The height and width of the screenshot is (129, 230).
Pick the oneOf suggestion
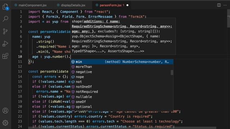(x=122, y=102)
